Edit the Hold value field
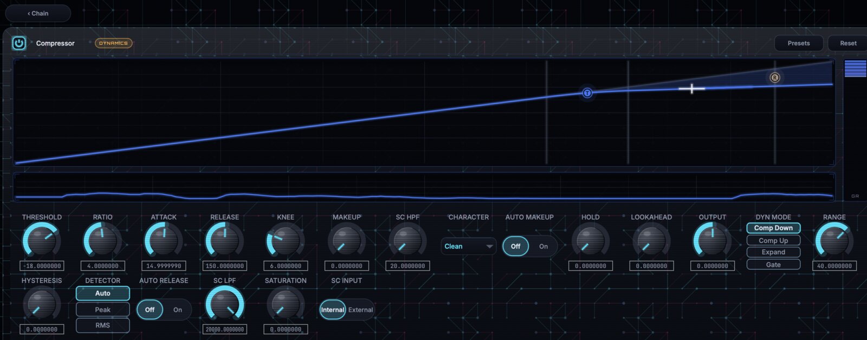Viewport: 867px width, 340px height. click(590, 266)
